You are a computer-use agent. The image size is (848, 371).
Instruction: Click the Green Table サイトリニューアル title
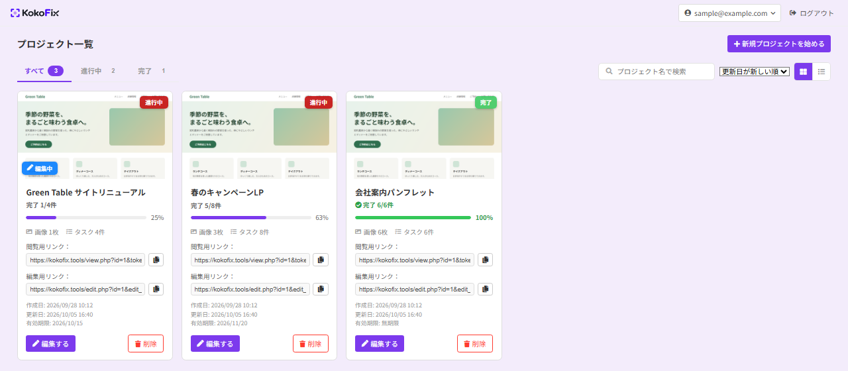[85, 192]
